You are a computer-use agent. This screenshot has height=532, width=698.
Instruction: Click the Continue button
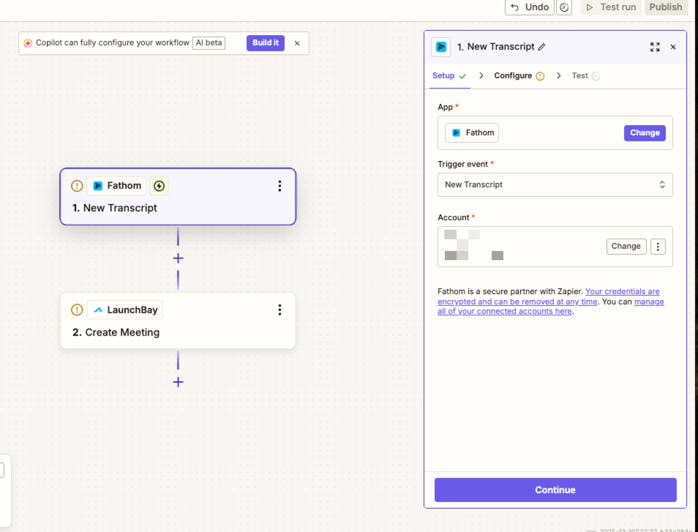click(555, 490)
